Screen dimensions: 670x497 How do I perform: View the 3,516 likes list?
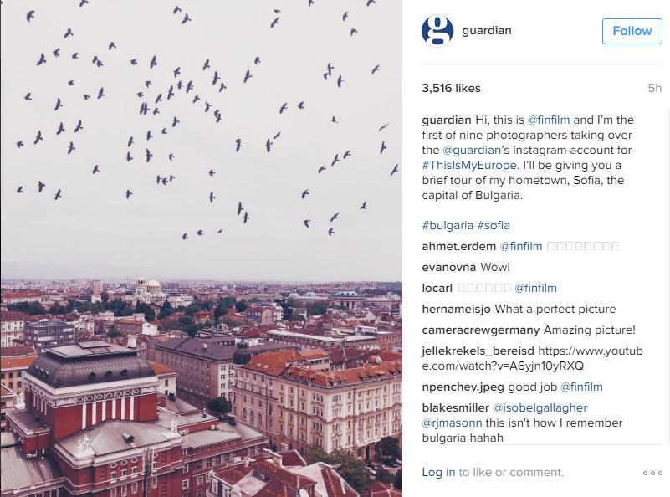point(451,89)
